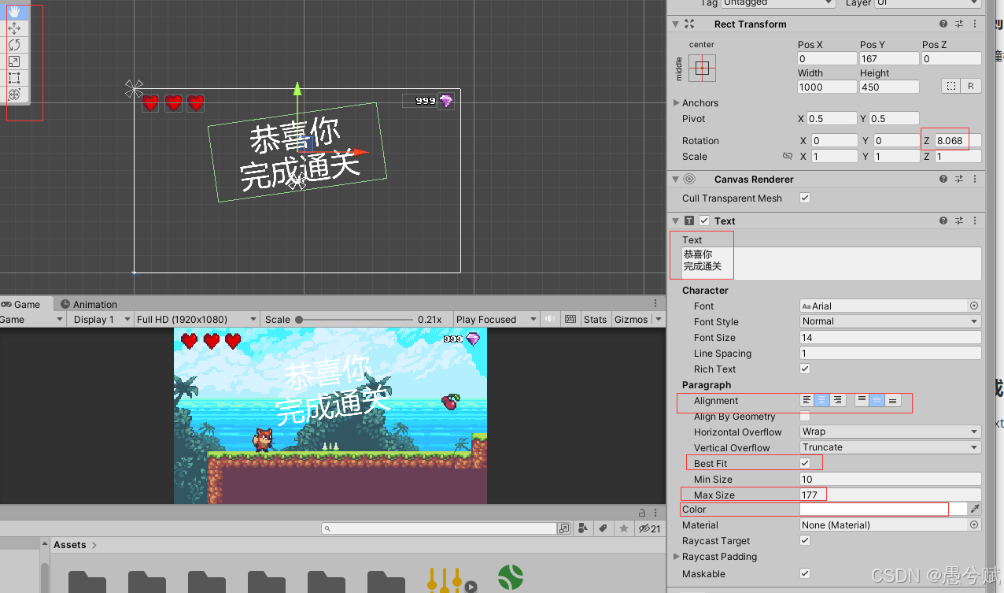Click the anchor presets center-middle box

tap(703, 68)
